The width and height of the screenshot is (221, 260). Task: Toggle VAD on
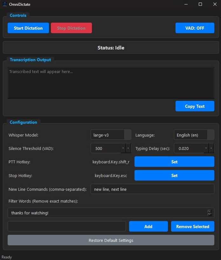pos(195,28)
